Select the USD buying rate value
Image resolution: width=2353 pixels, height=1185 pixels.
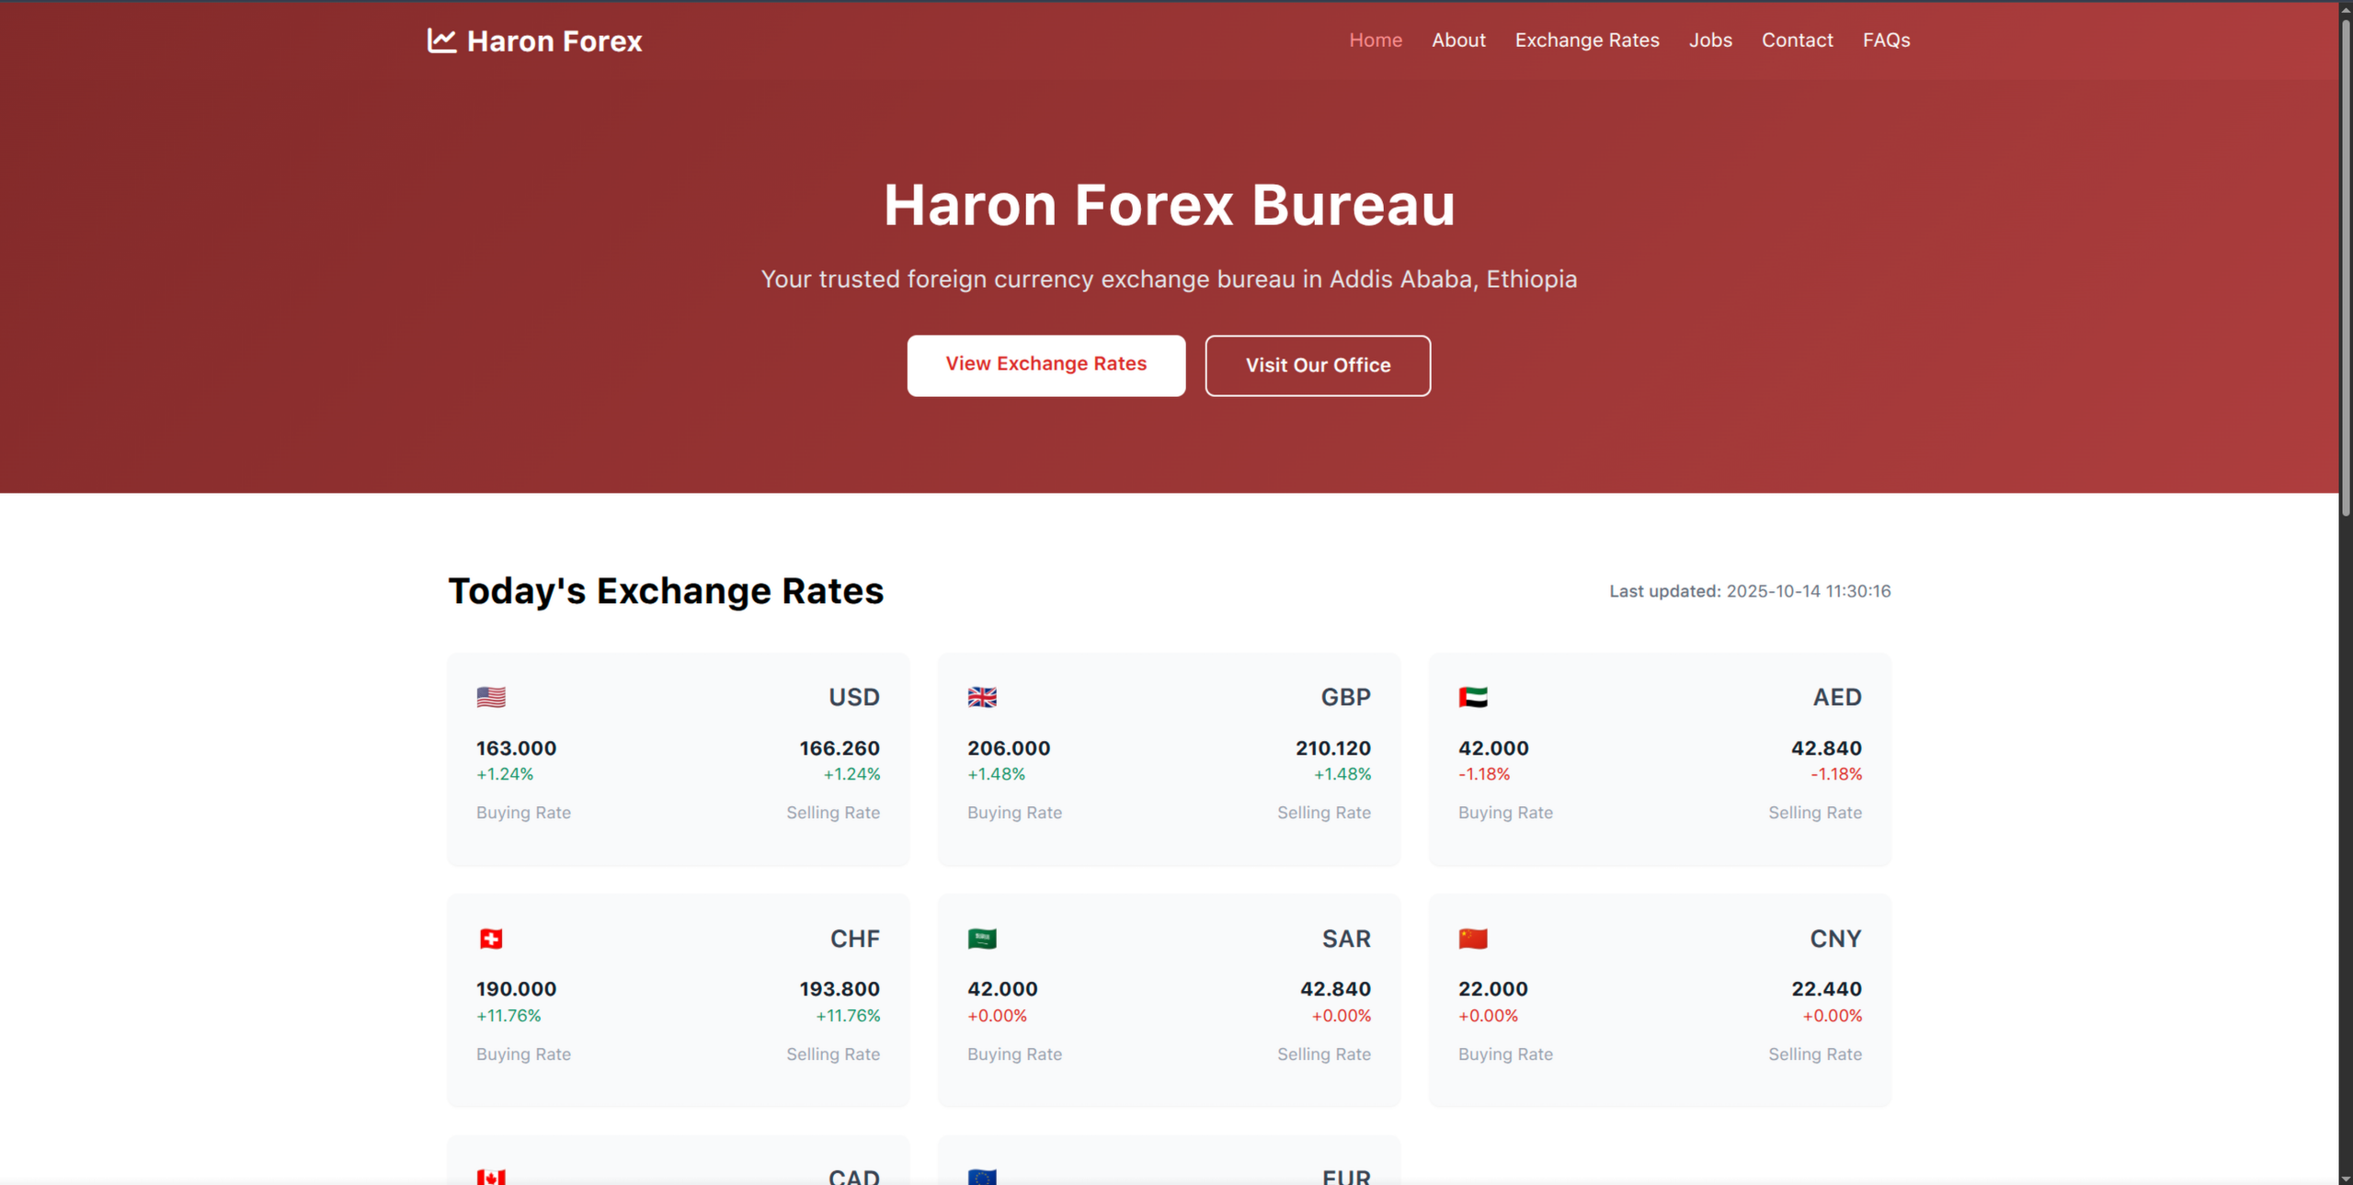coord(515,747)
